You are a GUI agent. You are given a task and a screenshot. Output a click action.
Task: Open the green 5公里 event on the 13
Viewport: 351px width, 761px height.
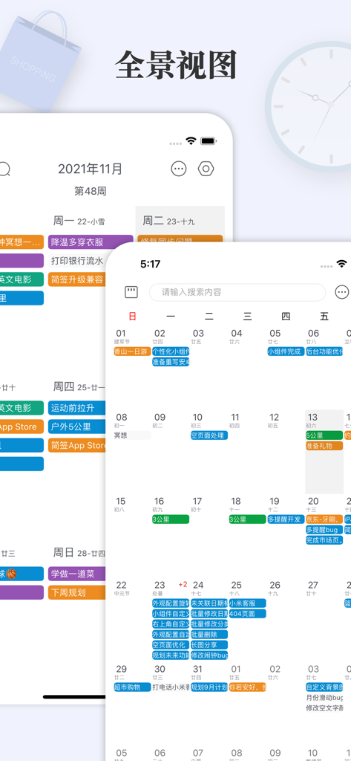tap(324, 435)
